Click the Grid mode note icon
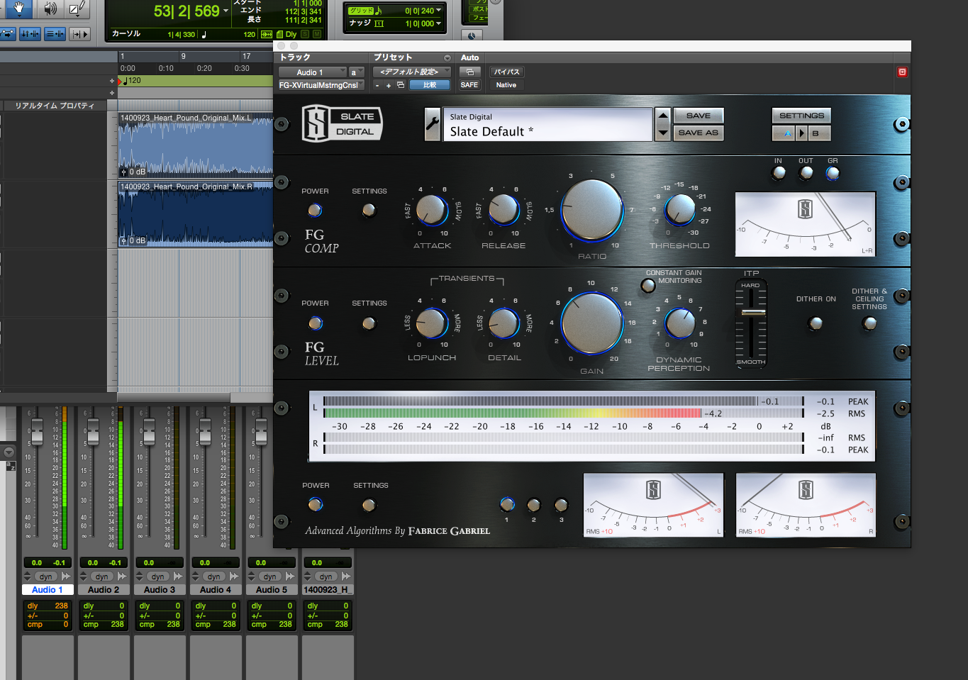Screen dimensions: 968x680 [x=379, y=11]
